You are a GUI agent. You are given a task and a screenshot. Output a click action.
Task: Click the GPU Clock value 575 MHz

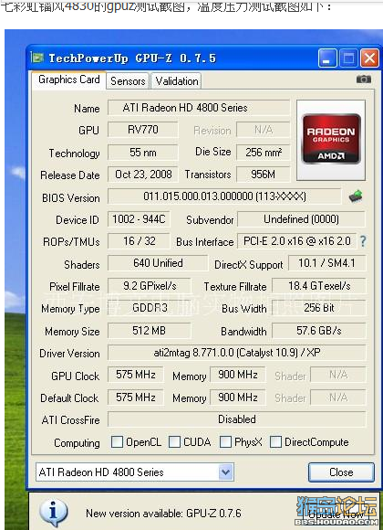point(136,375)
